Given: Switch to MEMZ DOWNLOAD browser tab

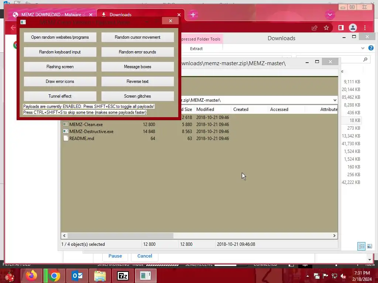Looking at the screenshot, I should click(x=52, y=15).
